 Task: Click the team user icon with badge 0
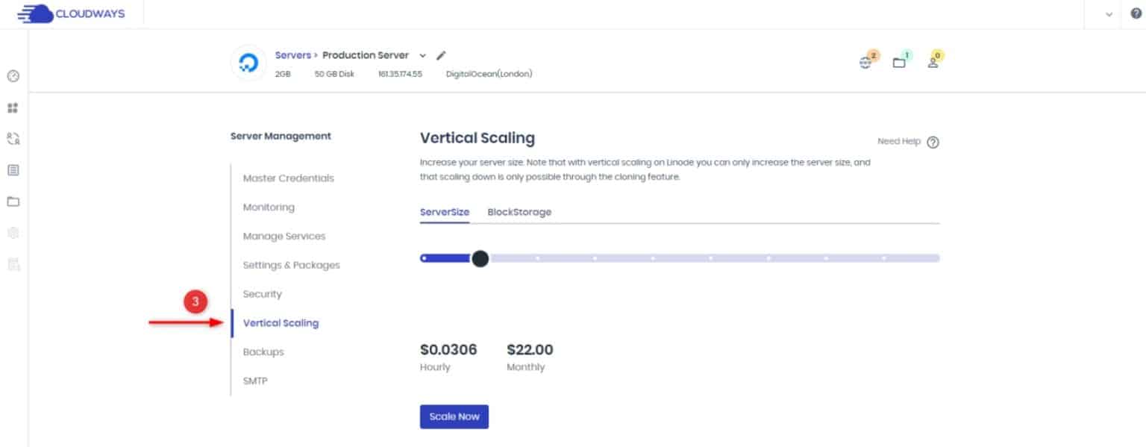[x=933, y=63]
